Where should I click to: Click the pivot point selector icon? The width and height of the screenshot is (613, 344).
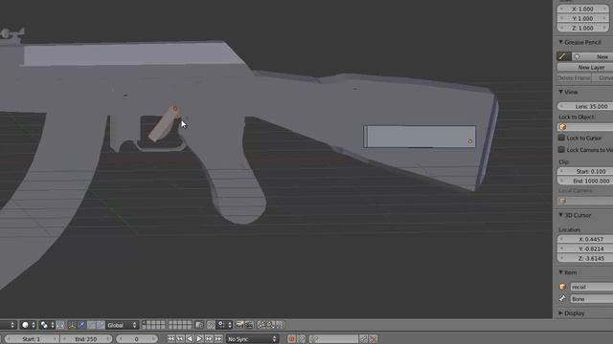[47, 325]
